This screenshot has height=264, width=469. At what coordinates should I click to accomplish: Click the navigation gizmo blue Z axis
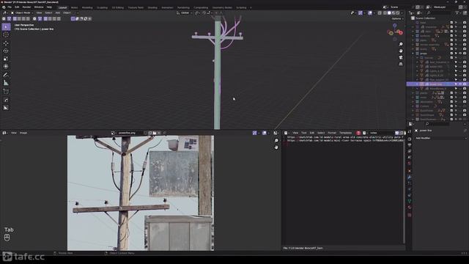(395, 26)
